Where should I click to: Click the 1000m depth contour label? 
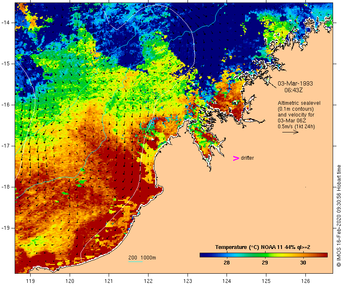(x=148, y=257)
